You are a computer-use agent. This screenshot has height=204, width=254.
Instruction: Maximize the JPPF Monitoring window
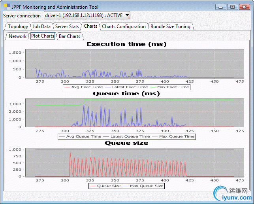[x=232, y=7]
